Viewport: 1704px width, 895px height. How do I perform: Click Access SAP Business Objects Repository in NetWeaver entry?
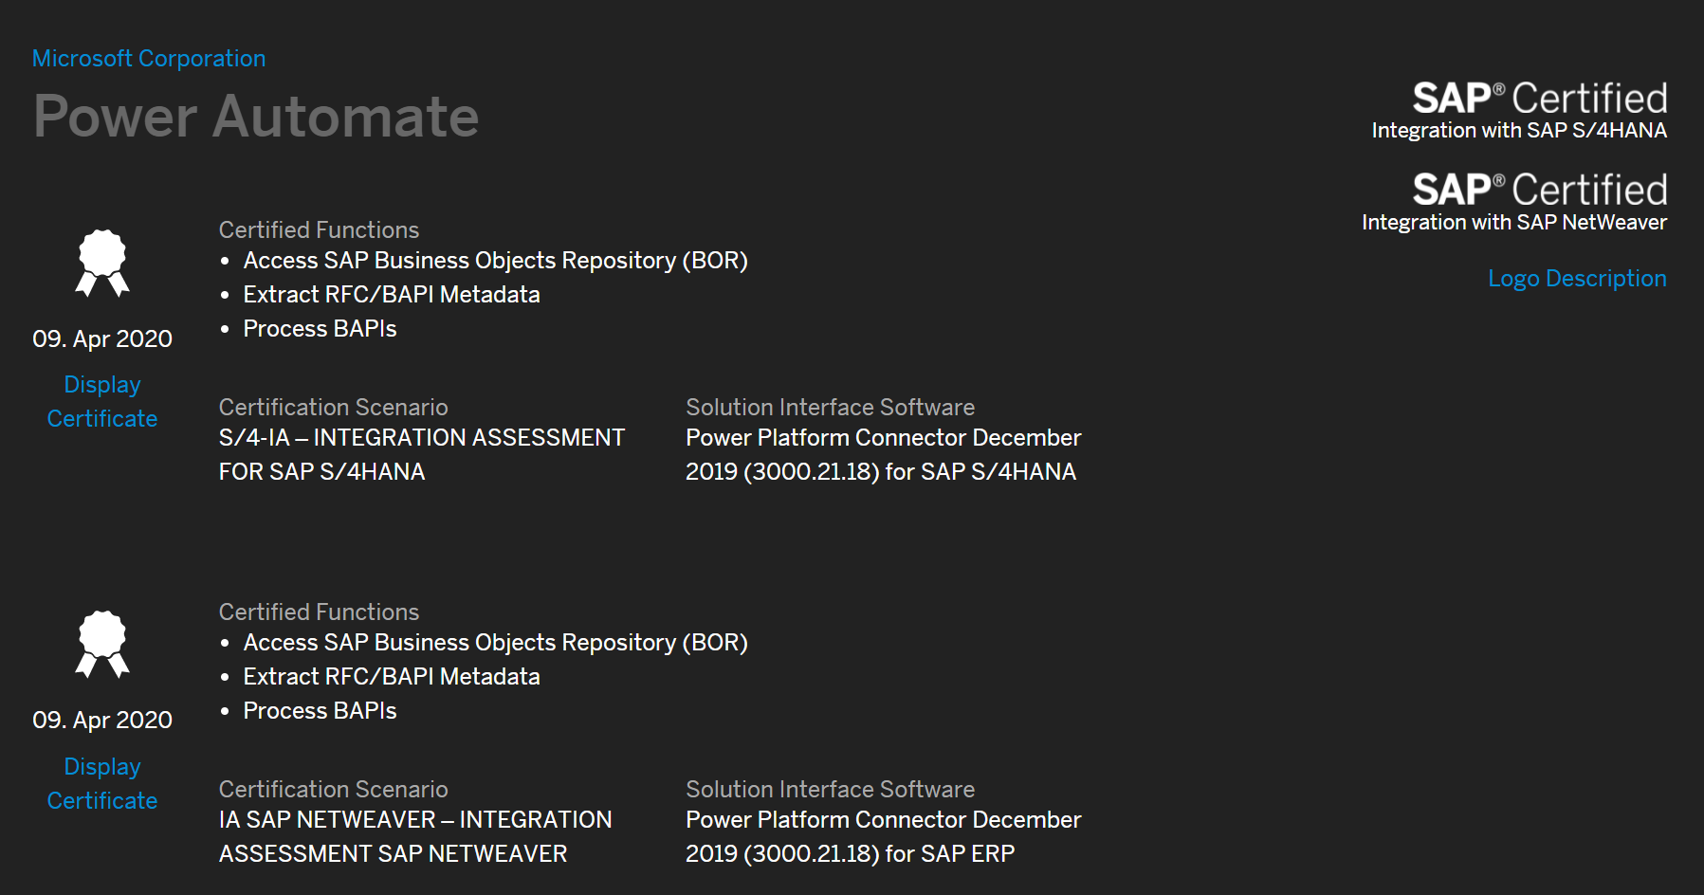click(495, 643)
